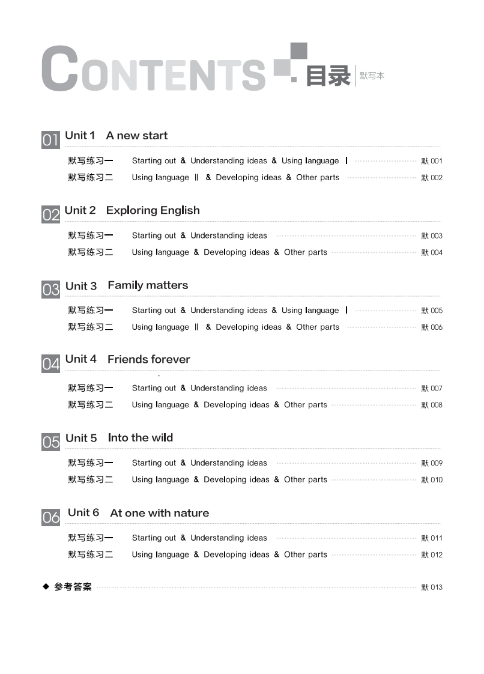This screenshot has height=674, width=484.
Task: Jump to Unit 5 Into the wild
Action: [119, 438]
